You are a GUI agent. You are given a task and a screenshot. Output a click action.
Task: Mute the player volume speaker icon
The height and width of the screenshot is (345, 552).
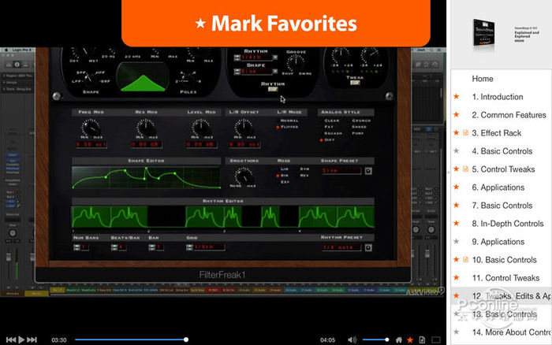[x=352, y=339]
